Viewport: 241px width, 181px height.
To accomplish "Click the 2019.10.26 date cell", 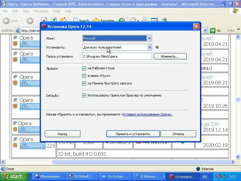I will (x=215, y=106).
